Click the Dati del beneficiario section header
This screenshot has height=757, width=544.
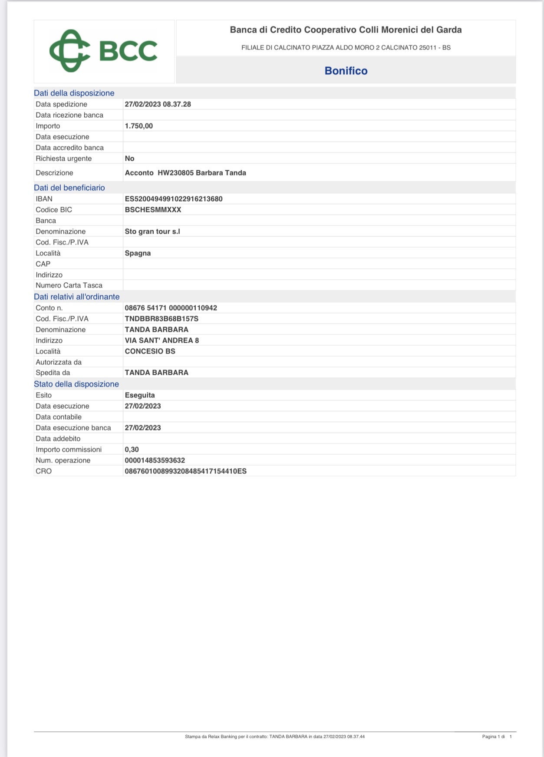pyautogui.click(x=69, y=188)
